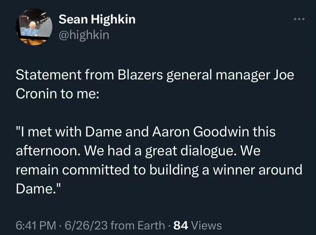The image size is (316, 235).
Task: Select the "from Earth" location label
Action: (x=138, y=225)
